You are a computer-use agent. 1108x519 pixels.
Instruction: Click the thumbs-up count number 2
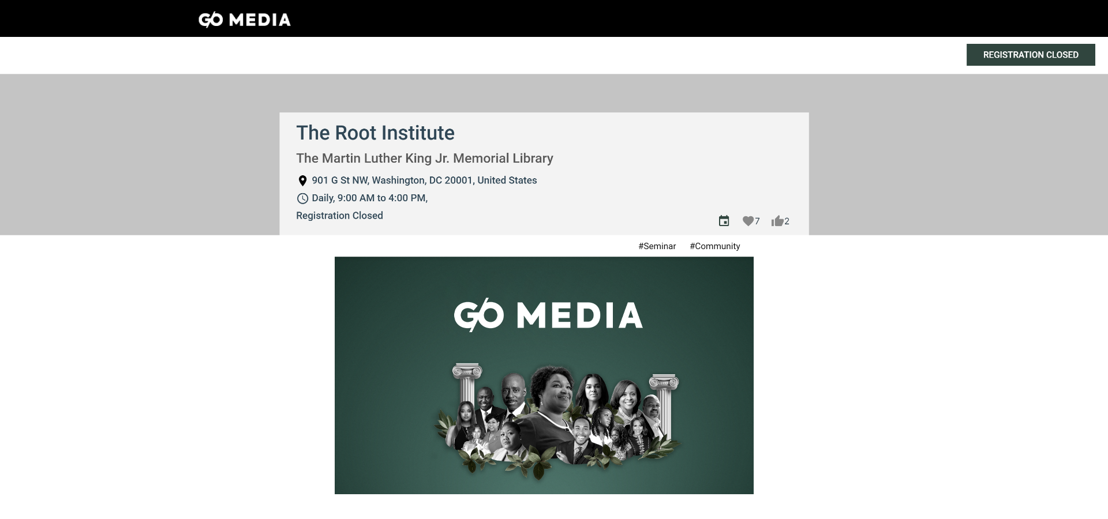coord(787,221)
